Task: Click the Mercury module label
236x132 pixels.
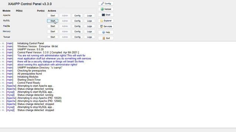Action: coord(7,32)
